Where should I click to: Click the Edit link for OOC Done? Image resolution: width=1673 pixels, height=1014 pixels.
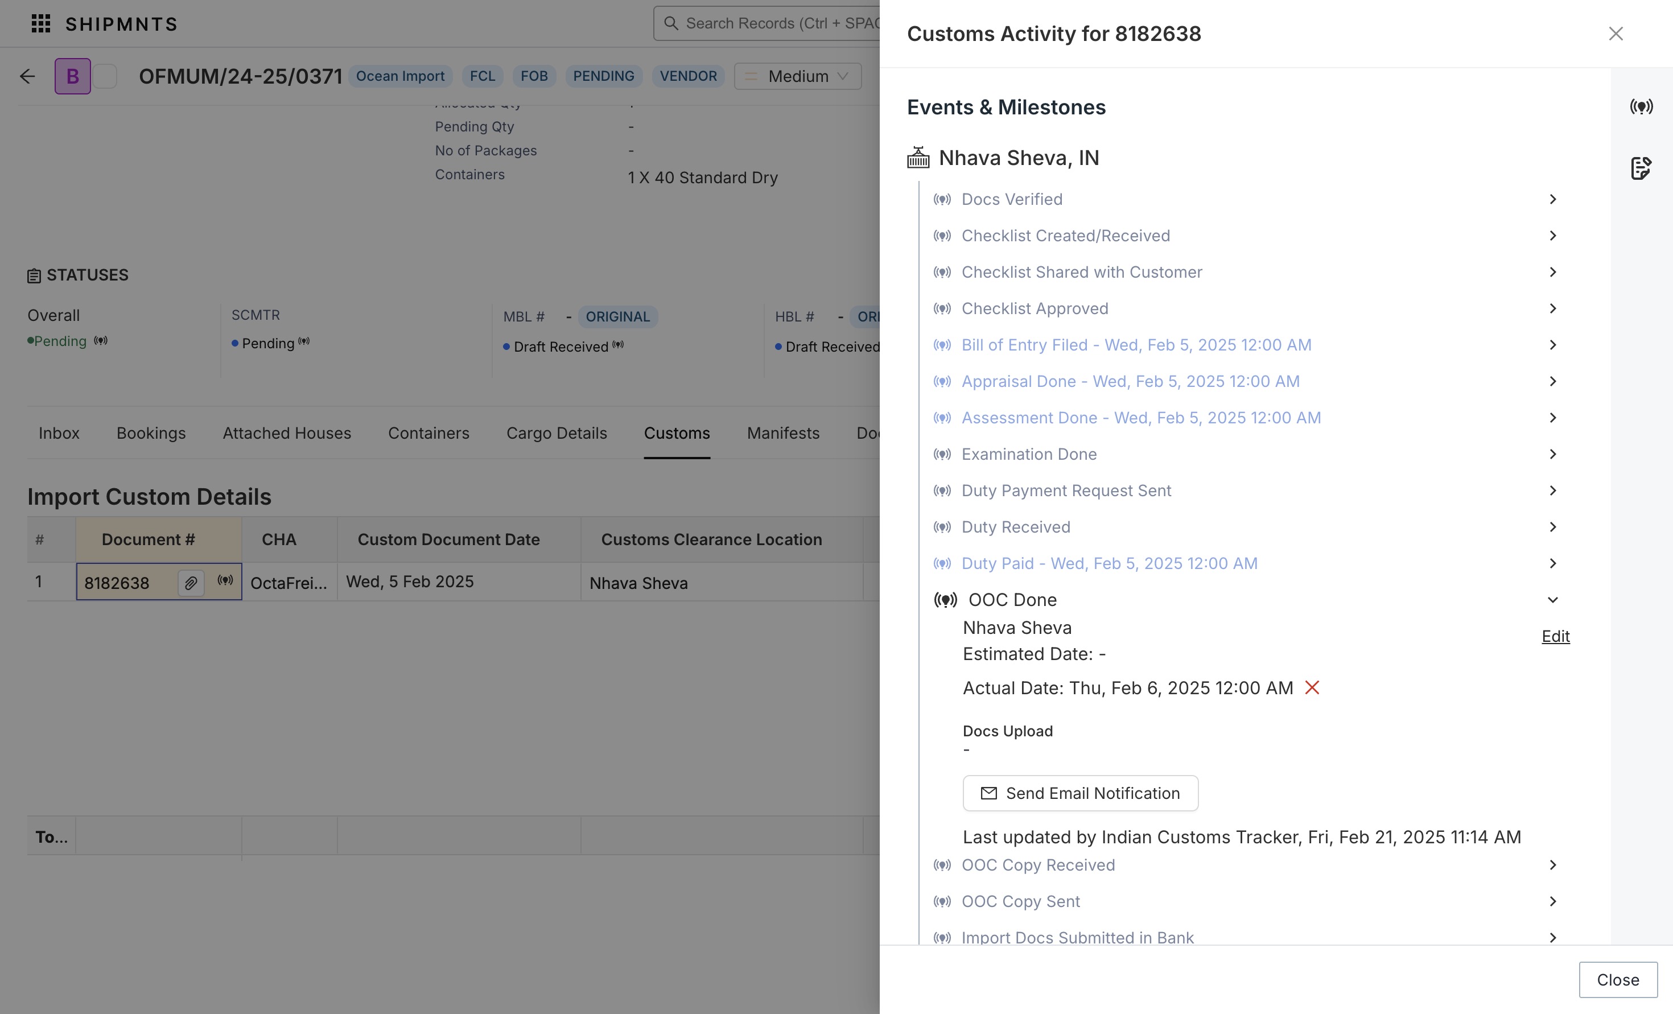coord(1556,636)
